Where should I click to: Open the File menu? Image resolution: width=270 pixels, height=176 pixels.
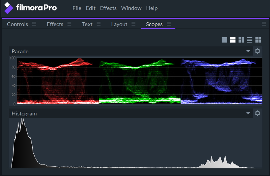[x=77, y=8]
